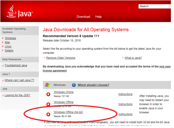
Task: Download Windows Online installer link
Action: (63, 92)
